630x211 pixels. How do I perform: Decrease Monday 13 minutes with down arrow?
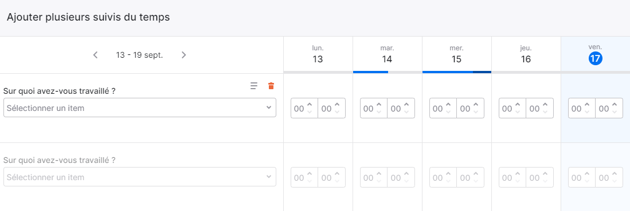coord(336,112)
